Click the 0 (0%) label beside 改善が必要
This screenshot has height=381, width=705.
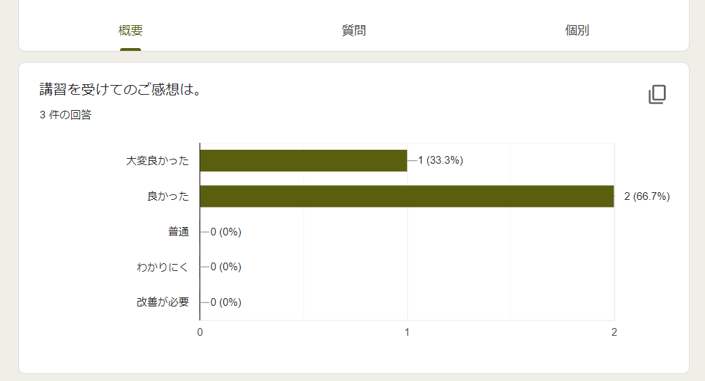click(225, 302)
